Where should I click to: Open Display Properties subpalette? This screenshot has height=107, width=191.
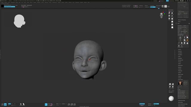coord(181,106)
